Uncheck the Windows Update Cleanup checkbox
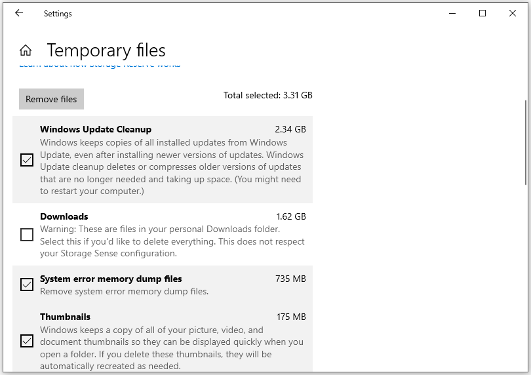This screenshot has height=375, width=531. click(x=27, y=160)
